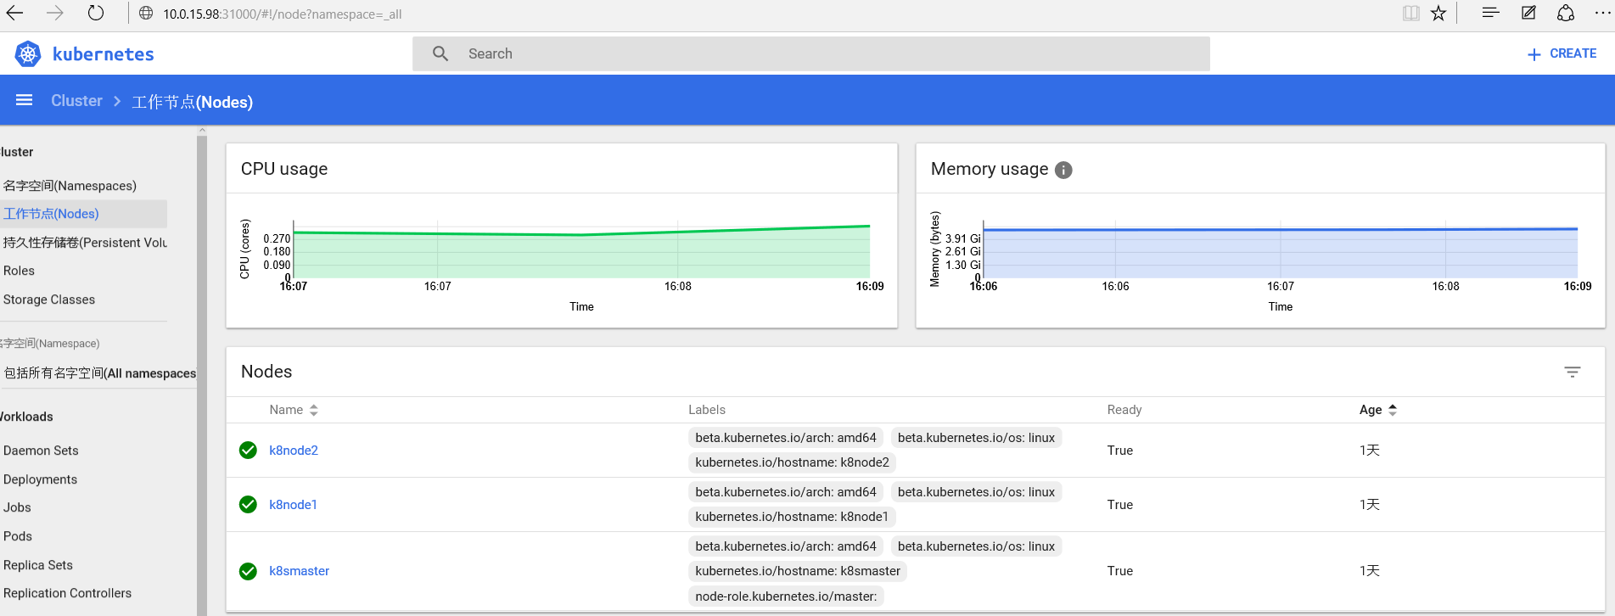1615x616 pixels.
Task: Click k8node2 arch: amd64 label chip
Action: point(786,438)
